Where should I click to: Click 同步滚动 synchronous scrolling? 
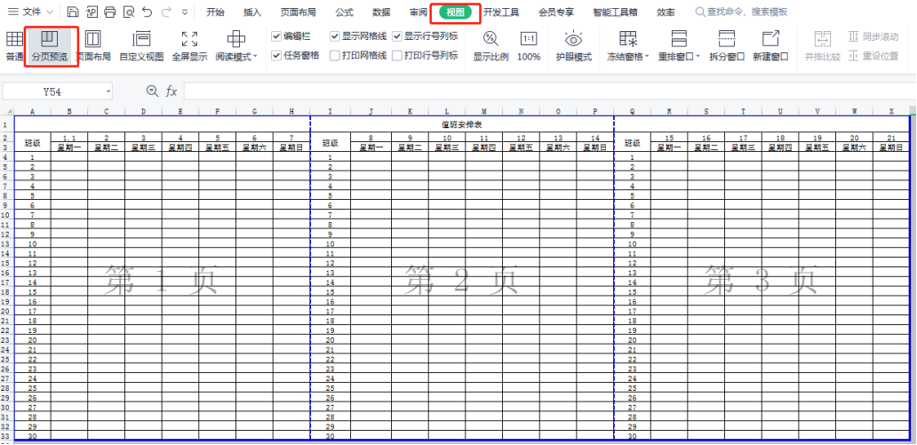pyautogui.click(x=873, y=36)
